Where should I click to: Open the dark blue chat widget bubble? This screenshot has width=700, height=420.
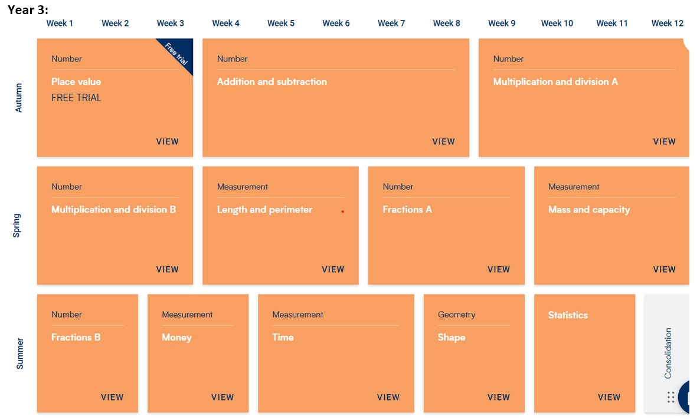[692, 398]
